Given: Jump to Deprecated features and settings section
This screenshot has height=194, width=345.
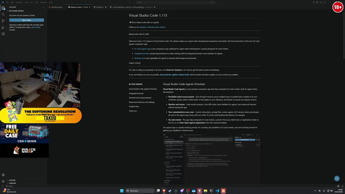Looking at the screenshot, I should tap(142, 102).
